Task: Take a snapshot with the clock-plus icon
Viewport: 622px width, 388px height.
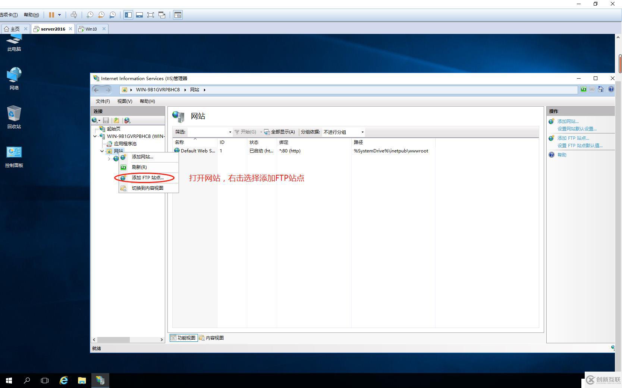Action: pos(90,15)
